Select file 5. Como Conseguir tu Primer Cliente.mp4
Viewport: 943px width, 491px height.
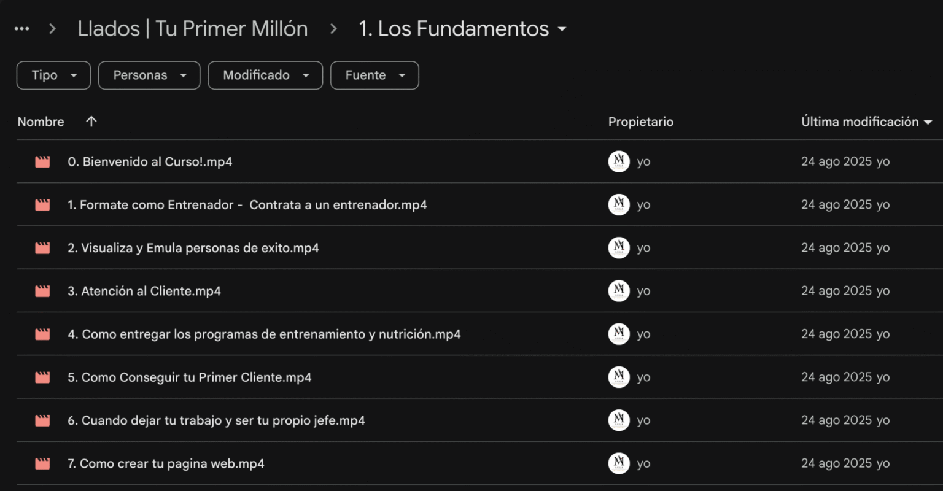coord(189,377)
